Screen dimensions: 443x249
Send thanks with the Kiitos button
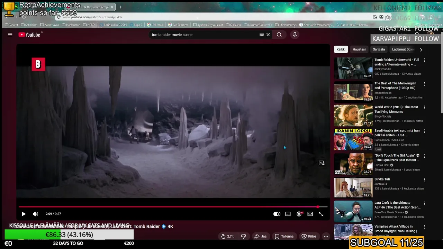point(309,236)
